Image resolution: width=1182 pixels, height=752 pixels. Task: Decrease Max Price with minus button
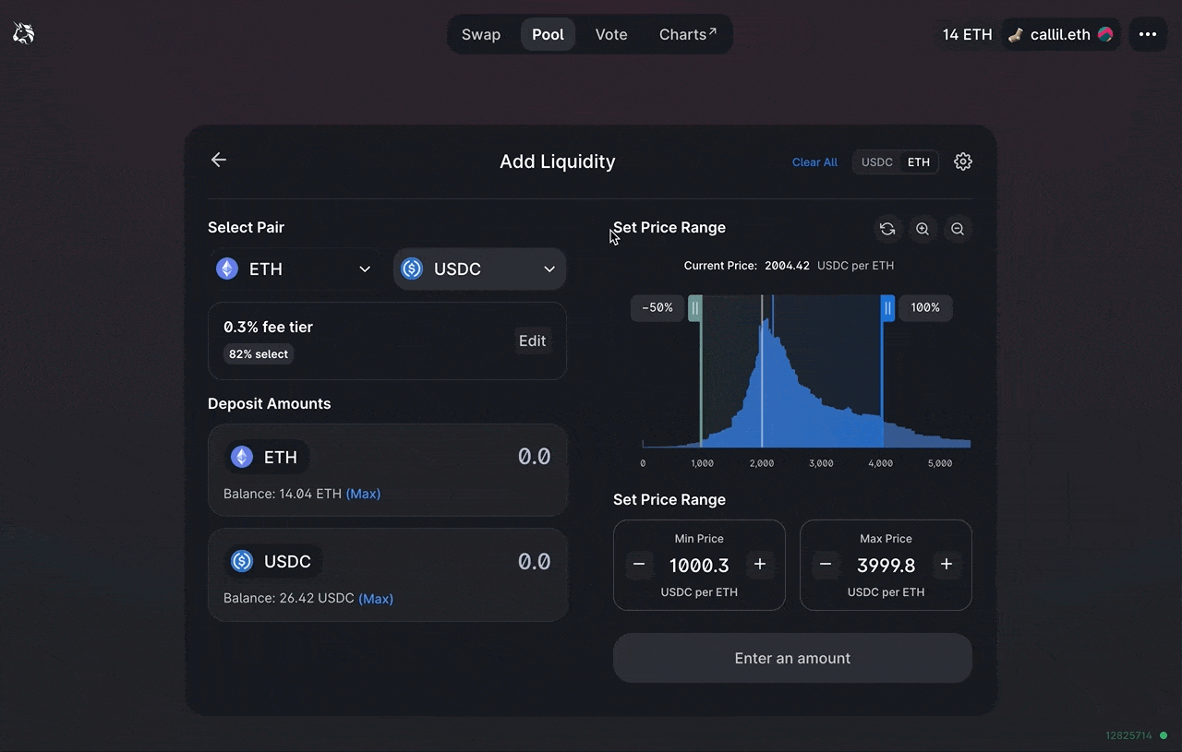(826, 565)
